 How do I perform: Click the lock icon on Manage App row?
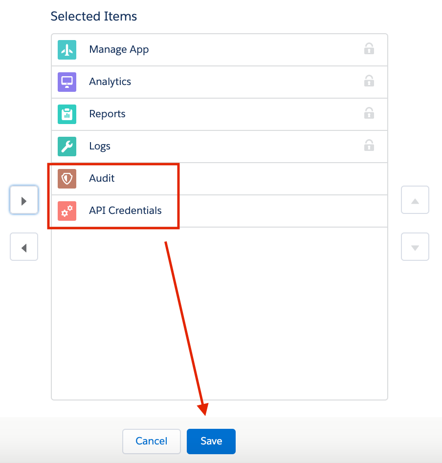(x=369, y=49)
